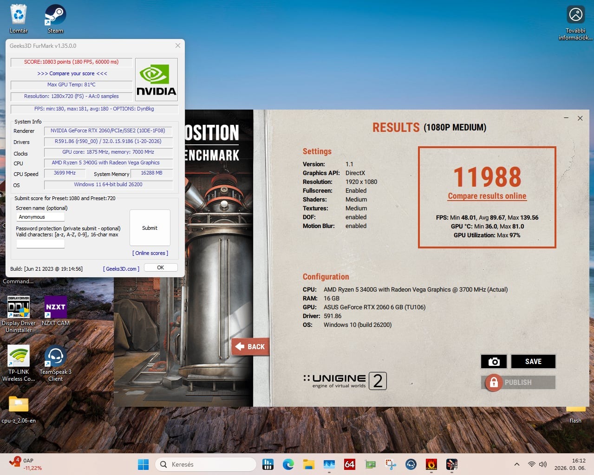Click the UNIGINE 2 logo

[345, 381]
